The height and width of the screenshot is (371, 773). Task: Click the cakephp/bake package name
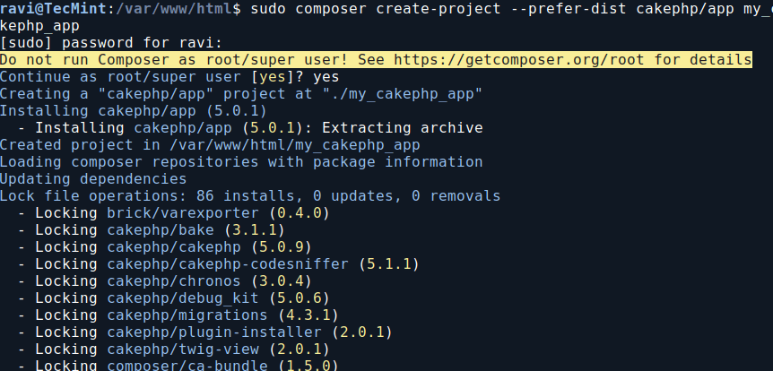[x=161, y=230]
